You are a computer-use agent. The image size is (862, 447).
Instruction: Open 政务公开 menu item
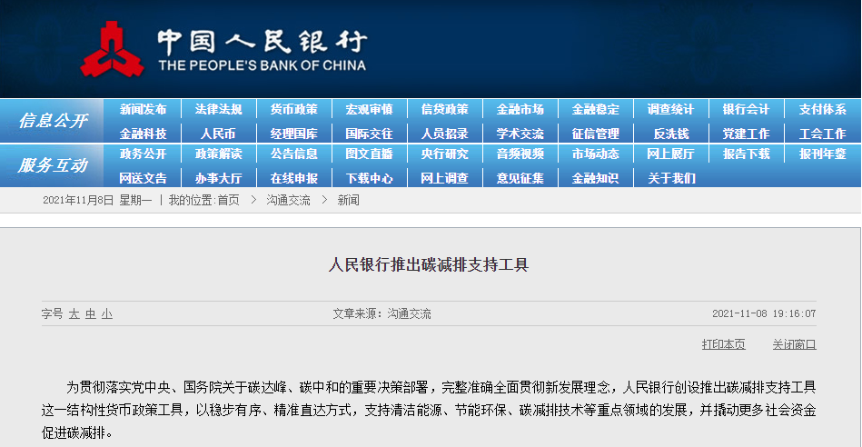143,154
